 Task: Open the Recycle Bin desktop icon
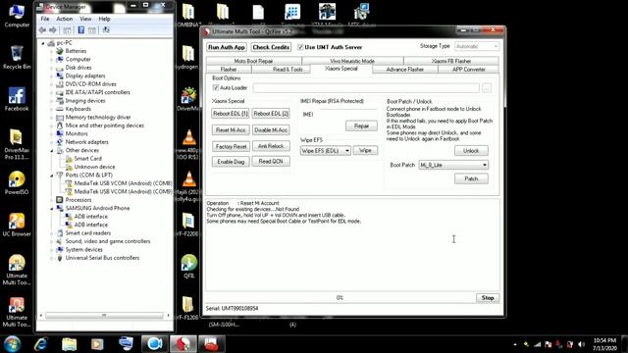pos(17,57)
